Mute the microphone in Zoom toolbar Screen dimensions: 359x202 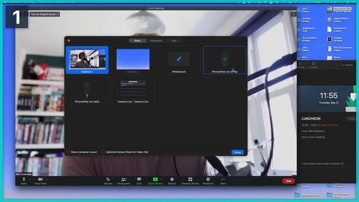pyautogui.click(x=24, y=181)
